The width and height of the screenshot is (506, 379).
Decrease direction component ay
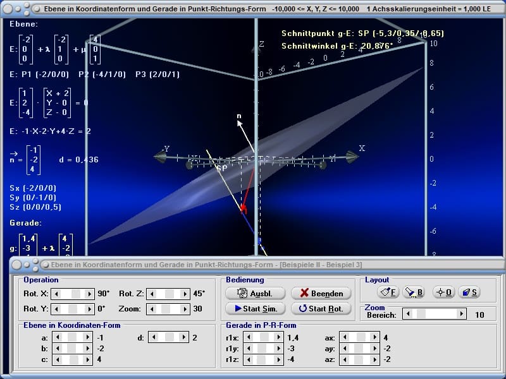coord(345,348)
